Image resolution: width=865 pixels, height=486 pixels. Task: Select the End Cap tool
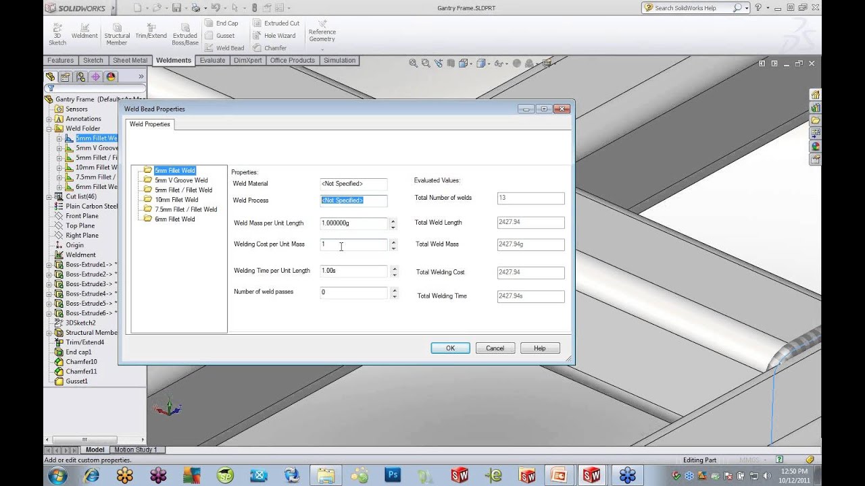click(221, 23)
